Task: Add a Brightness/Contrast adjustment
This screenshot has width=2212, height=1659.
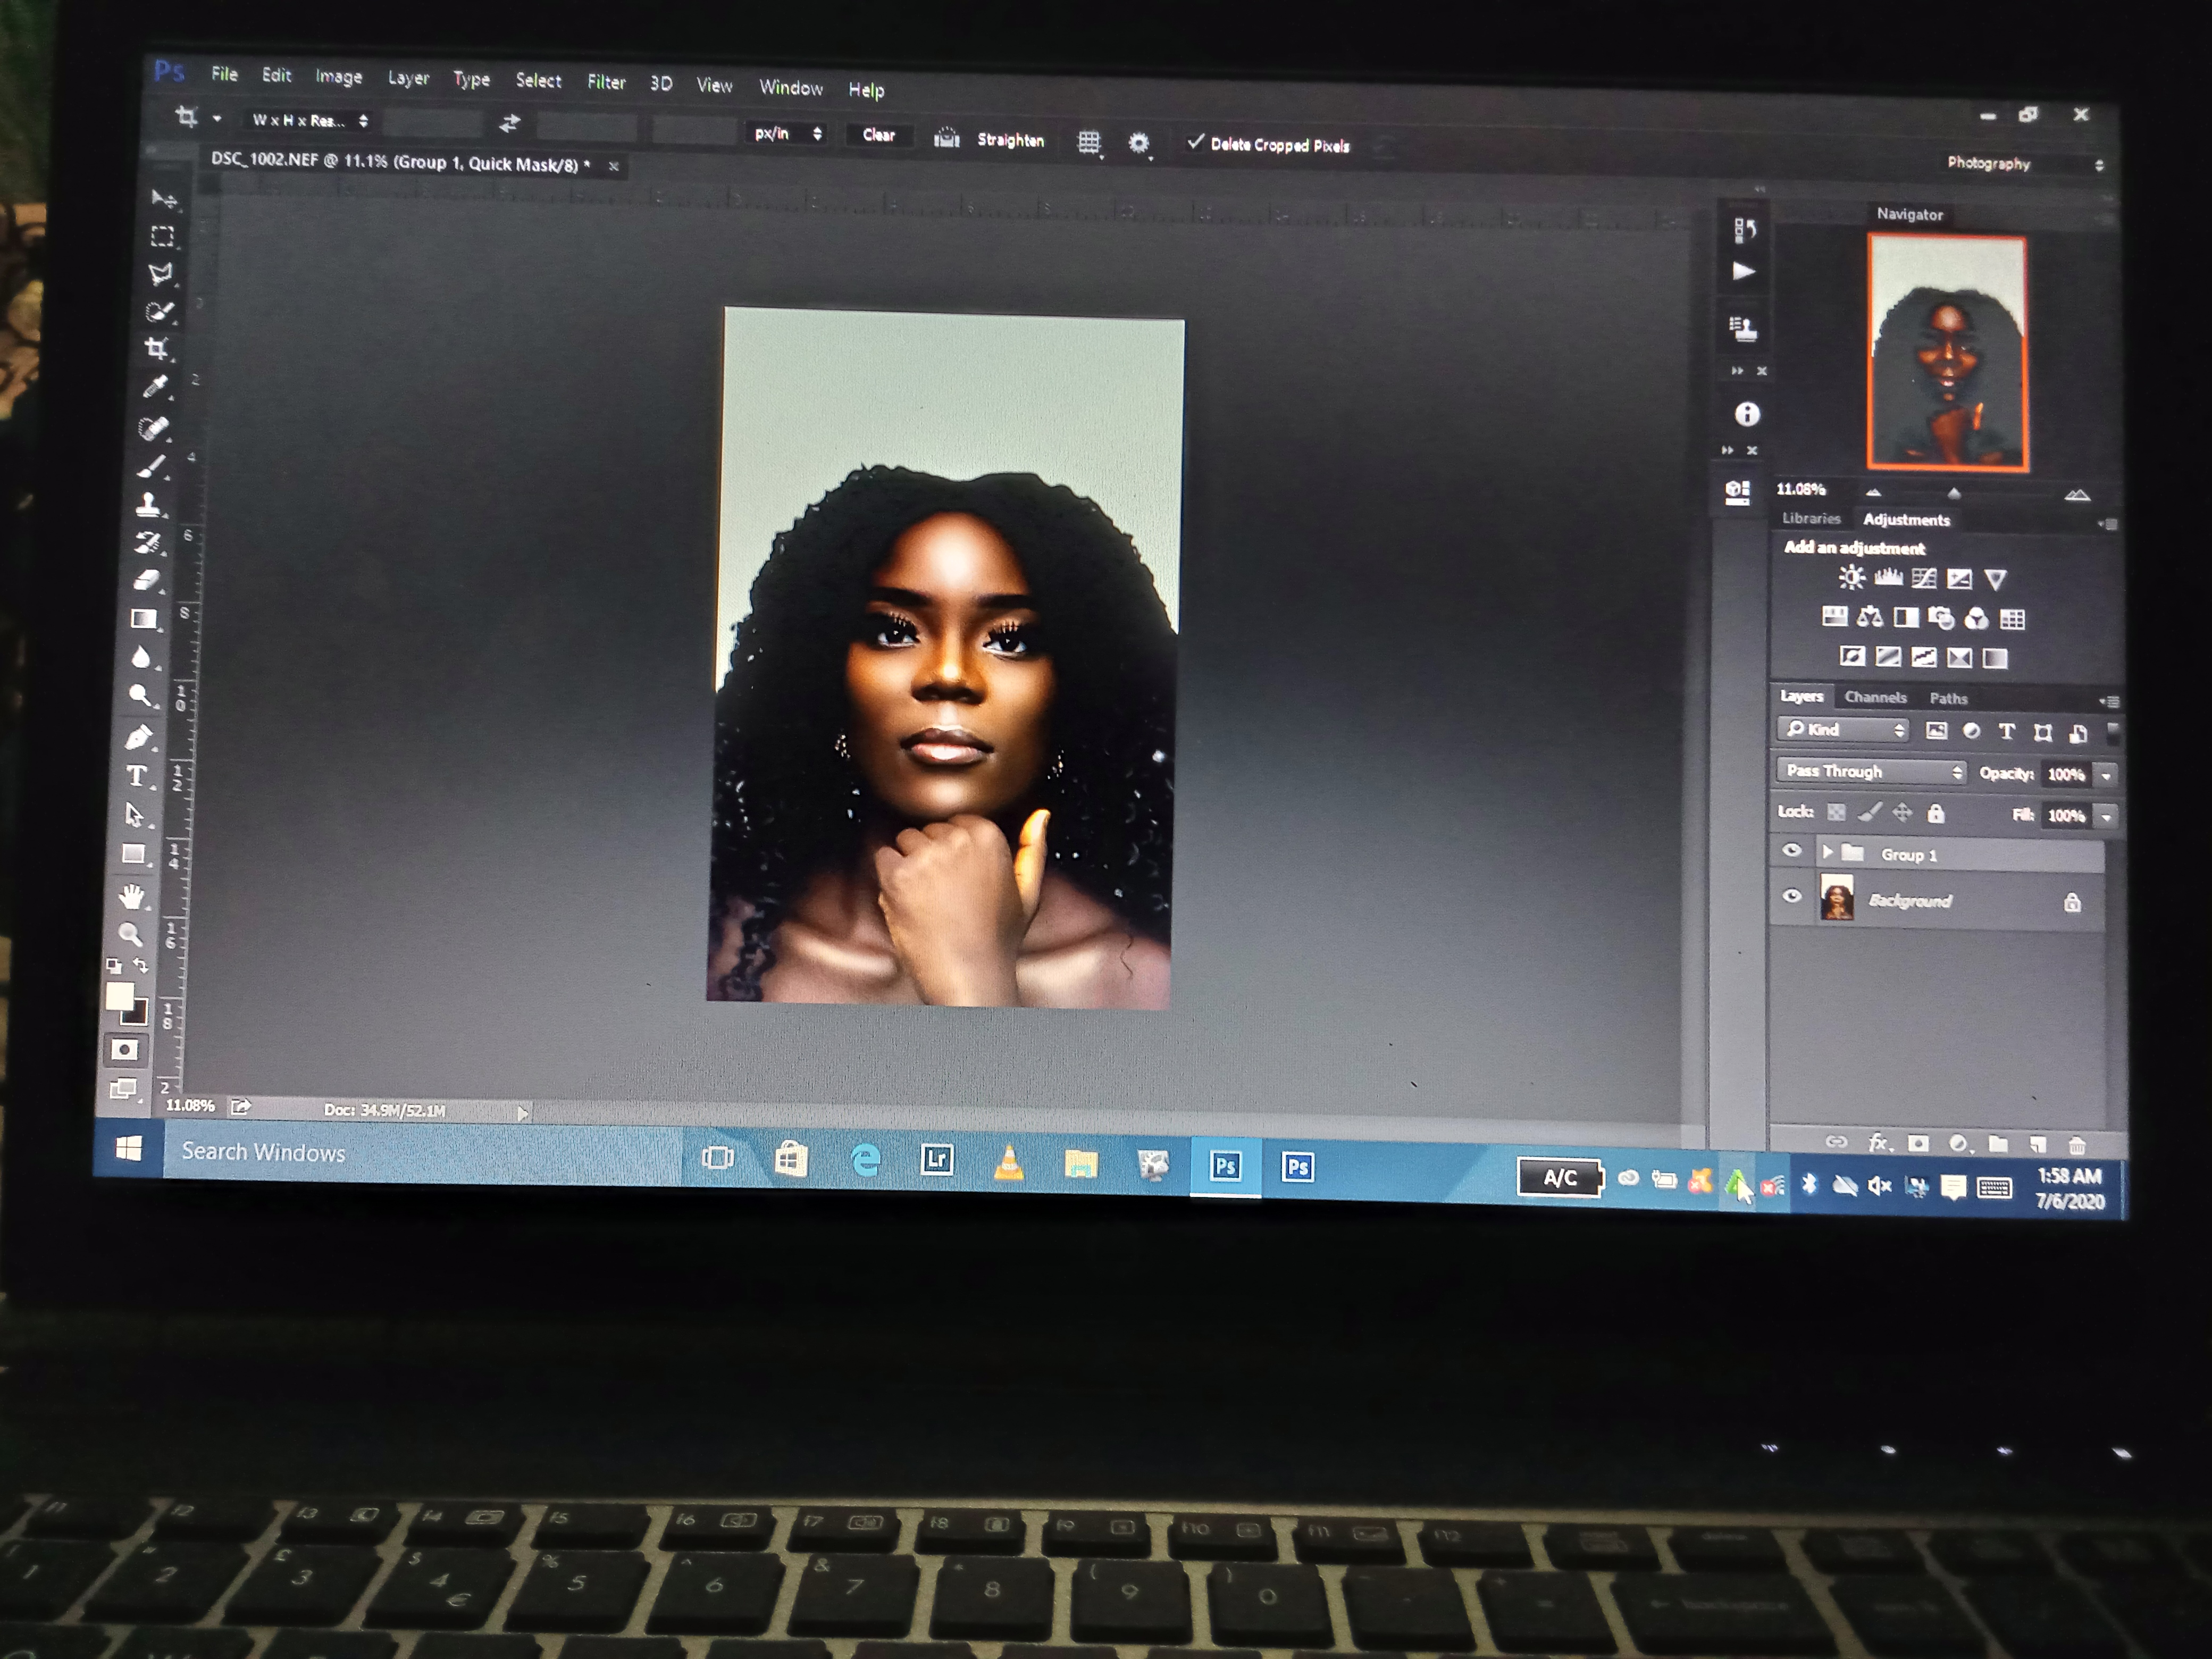Action: click(1851, 577)
